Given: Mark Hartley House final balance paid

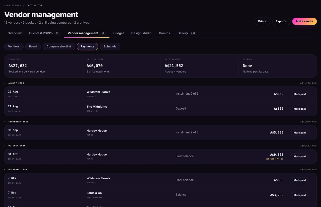Looking at the screenshot, I should coord(300,156).
